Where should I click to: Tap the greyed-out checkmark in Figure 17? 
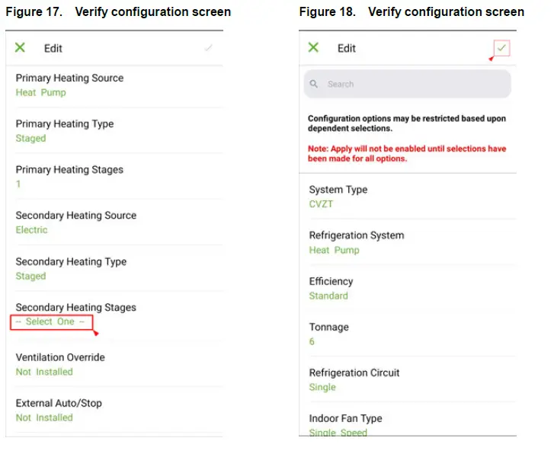[208, 48]
